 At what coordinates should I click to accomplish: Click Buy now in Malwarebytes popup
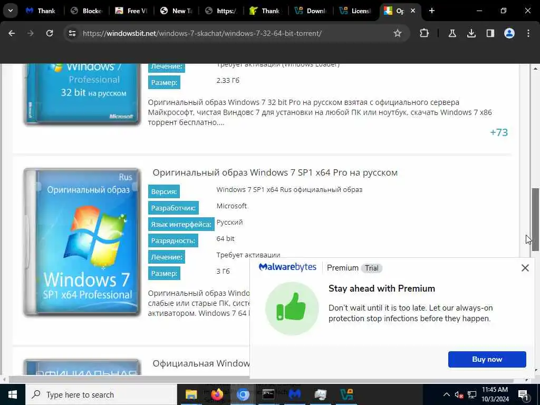point(487,360)
